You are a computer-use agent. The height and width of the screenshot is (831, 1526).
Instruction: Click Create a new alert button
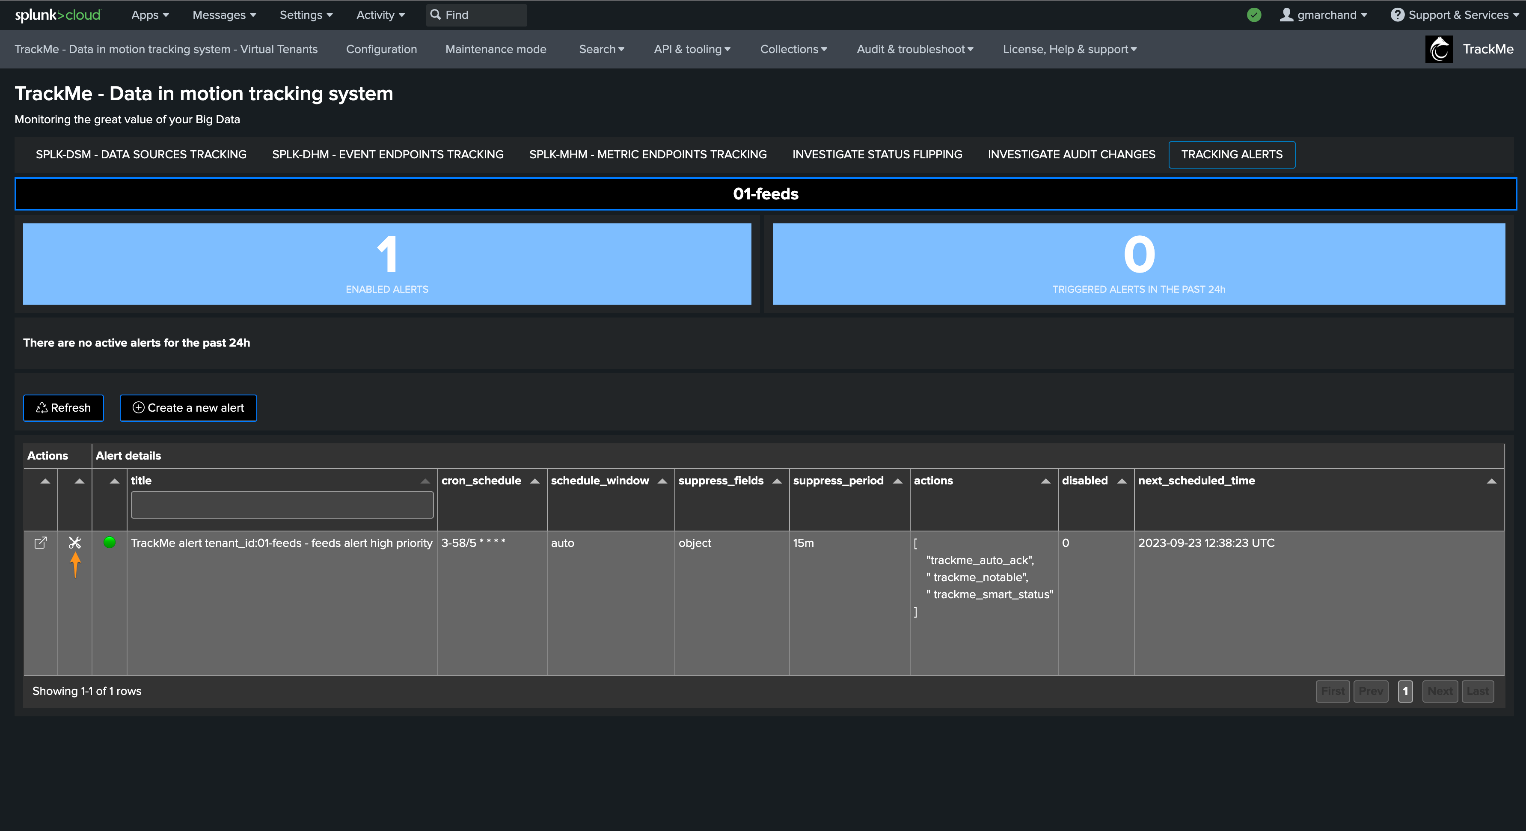coord(188,407)
